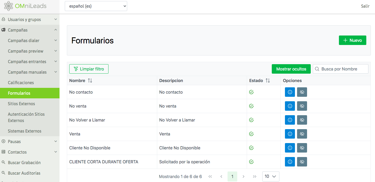This screenshot has height=182, width=375.
Task: Hide the Cliente No Disponible form
Action: [x=302, y=148]
